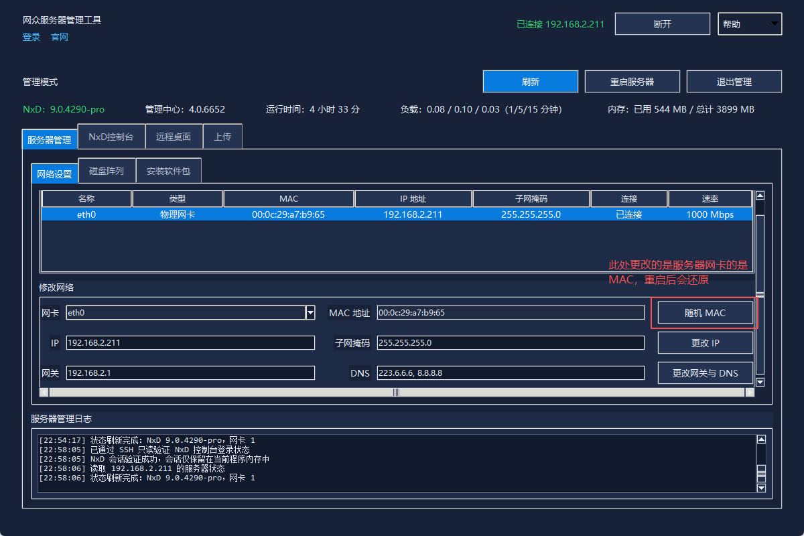Open the 帮助 dropdown menu
The image size is (804, 536).
pos(750,24)
